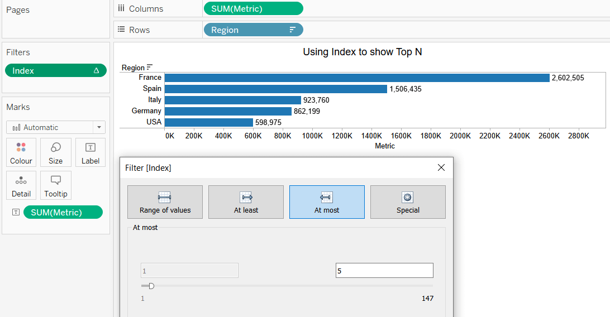Viewport: 610px width, 317px height.
Task: Click the USA row label
Action: point(154,122)
